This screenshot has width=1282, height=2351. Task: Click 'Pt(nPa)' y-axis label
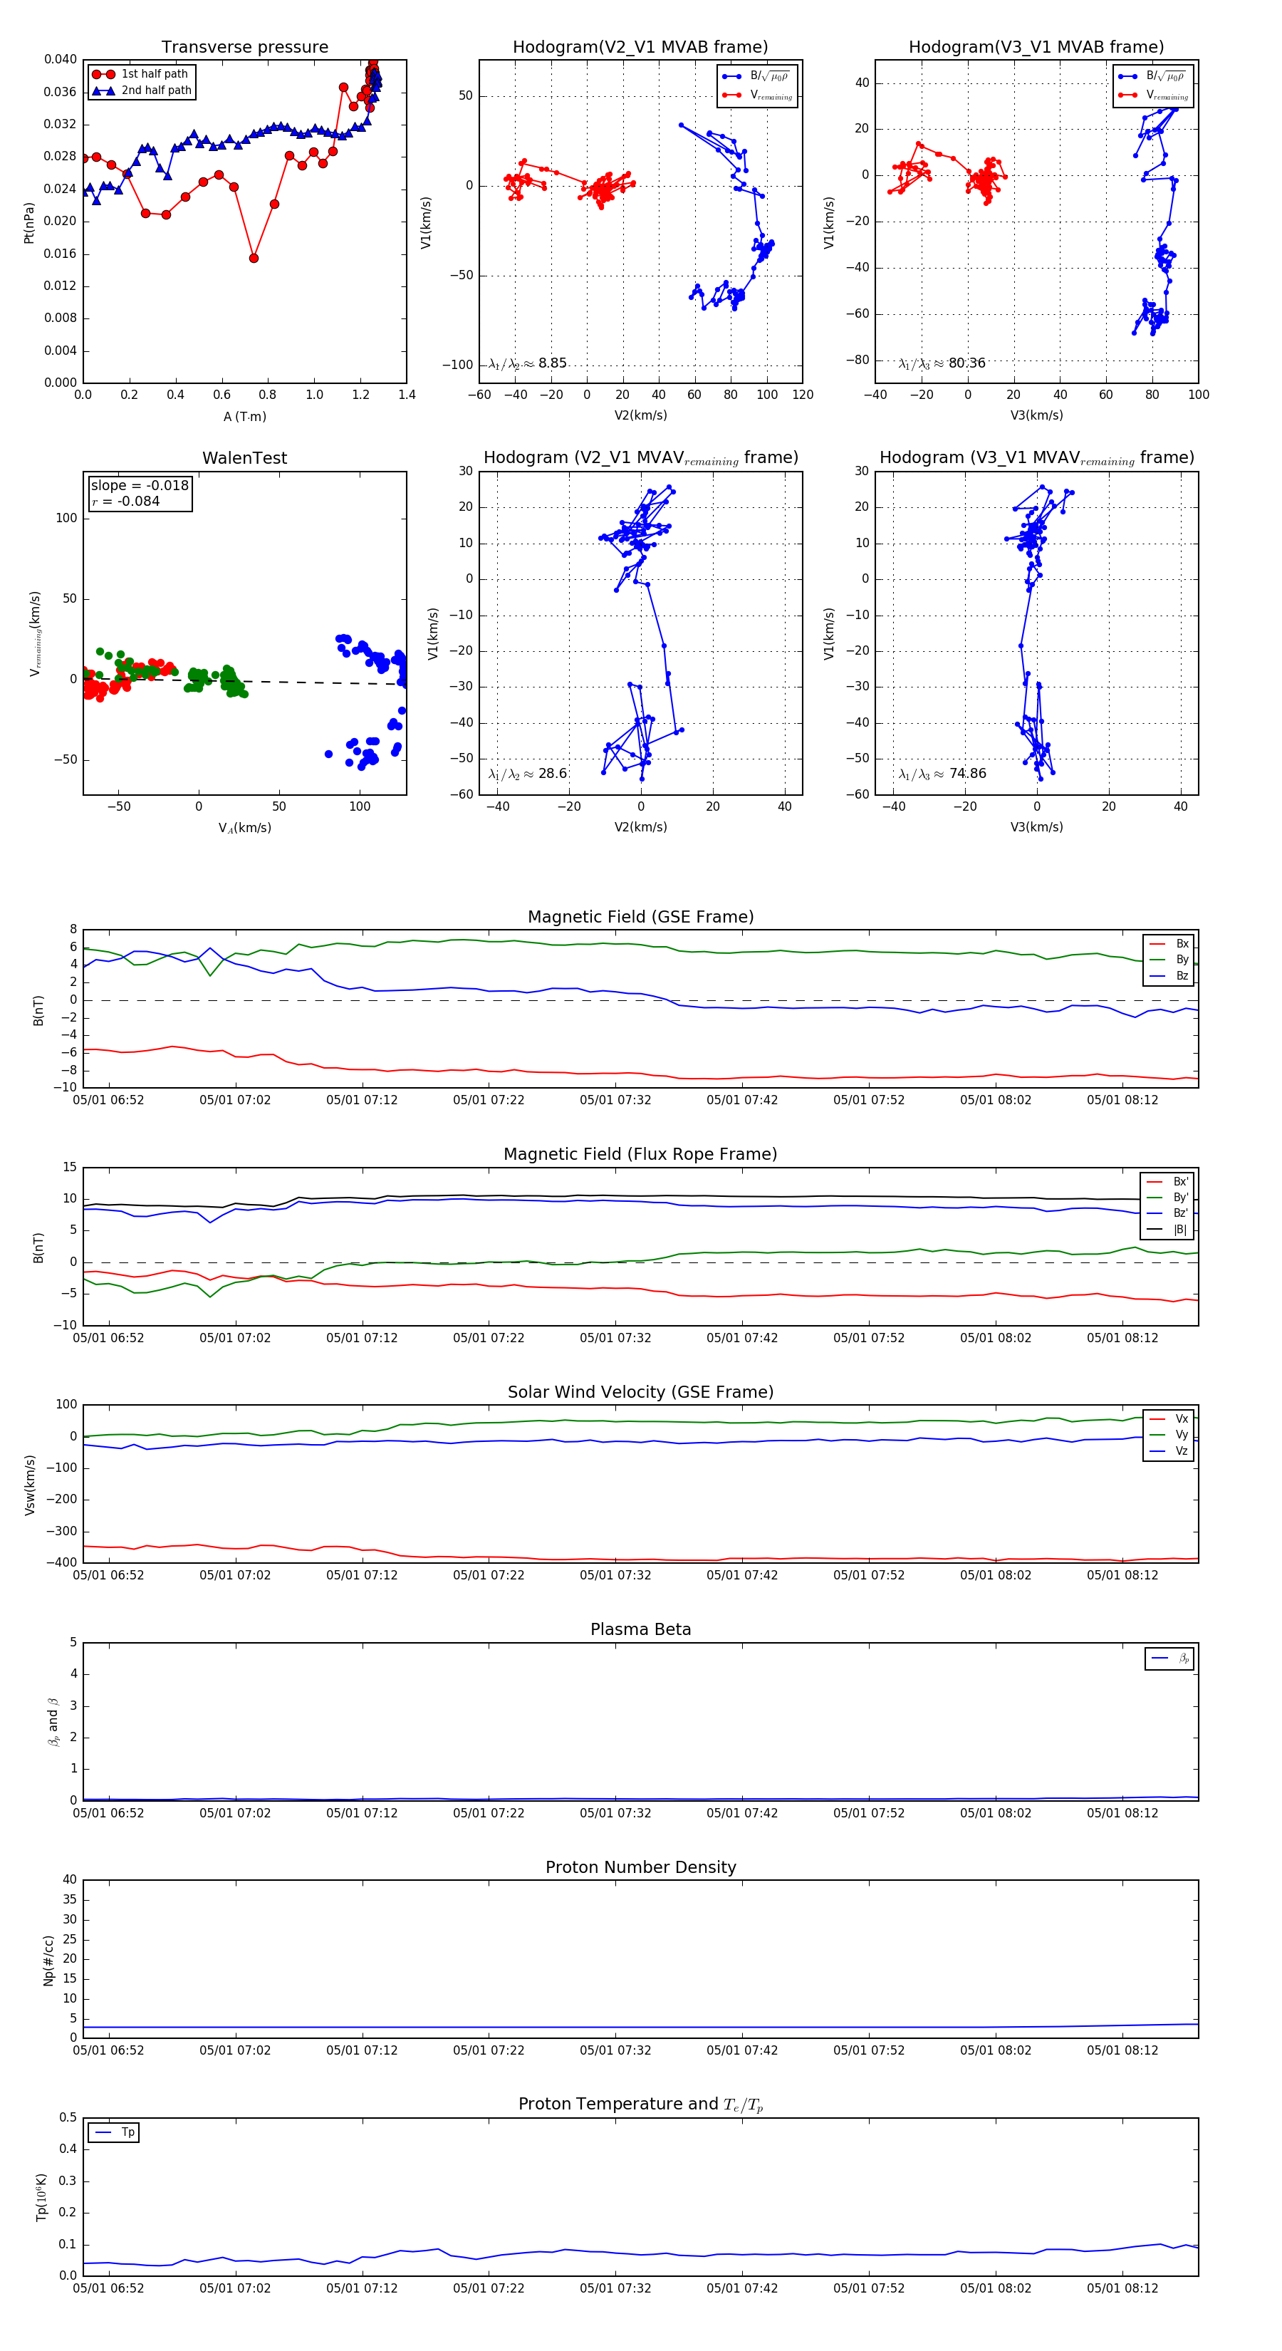pos(28,223)
